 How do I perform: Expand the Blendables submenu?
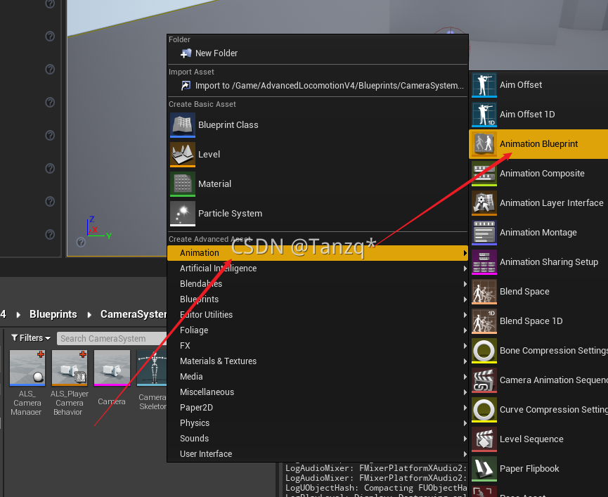[x=318, y=284]
